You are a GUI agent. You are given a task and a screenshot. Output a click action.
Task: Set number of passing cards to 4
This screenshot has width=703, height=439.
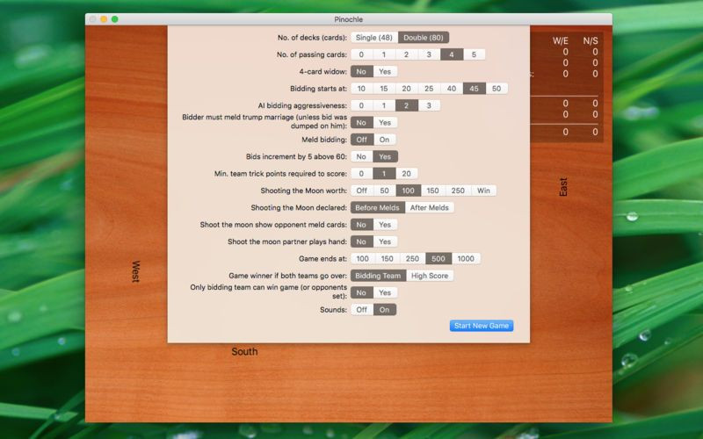(452, 54)
